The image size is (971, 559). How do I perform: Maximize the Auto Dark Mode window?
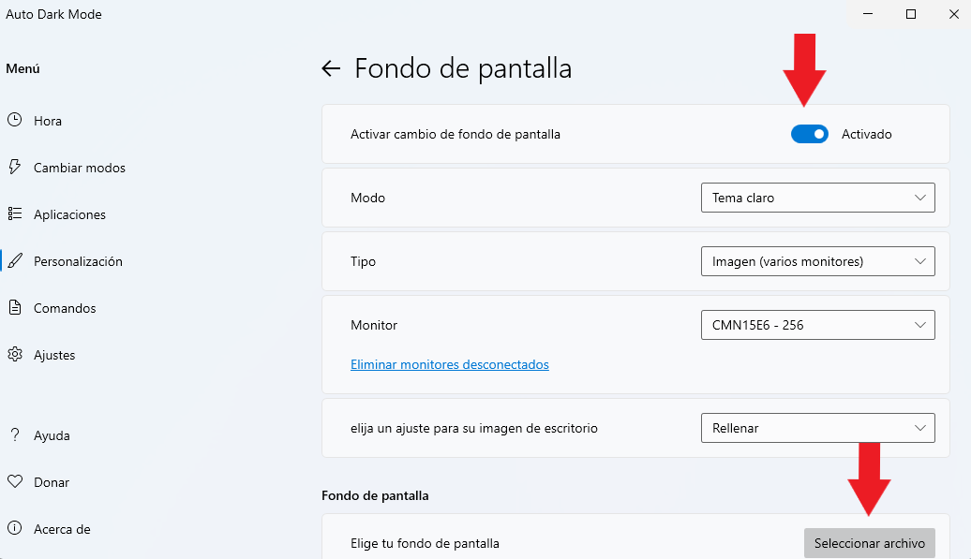click(911, 14)
